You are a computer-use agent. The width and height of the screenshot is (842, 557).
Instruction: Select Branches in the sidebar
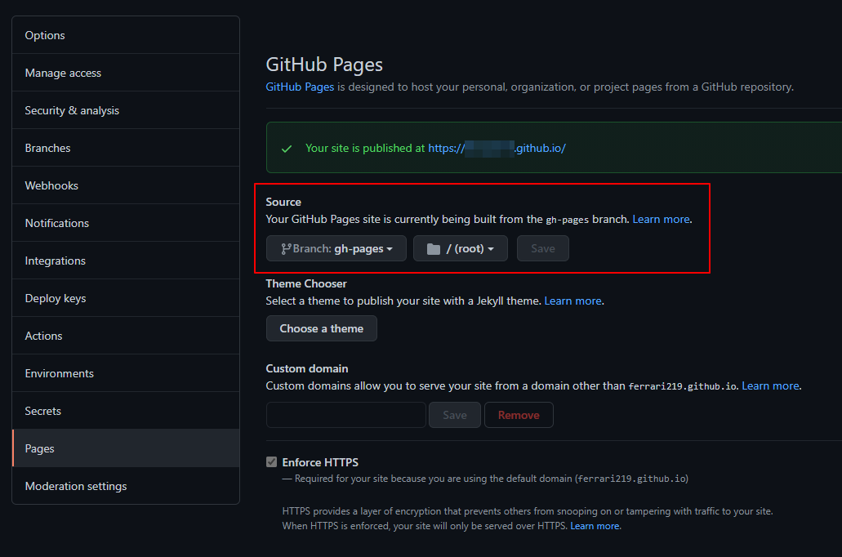click(126, 148)
